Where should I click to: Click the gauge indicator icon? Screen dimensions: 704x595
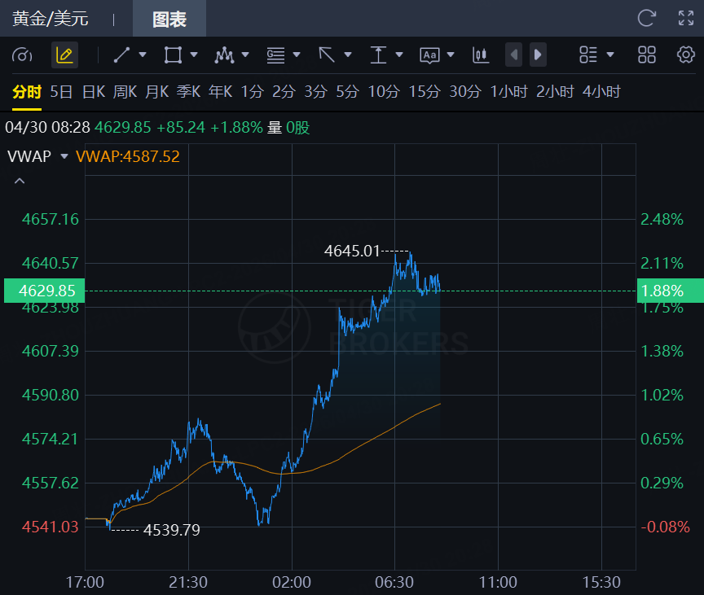pyautogui.click(x=23, y=55)
